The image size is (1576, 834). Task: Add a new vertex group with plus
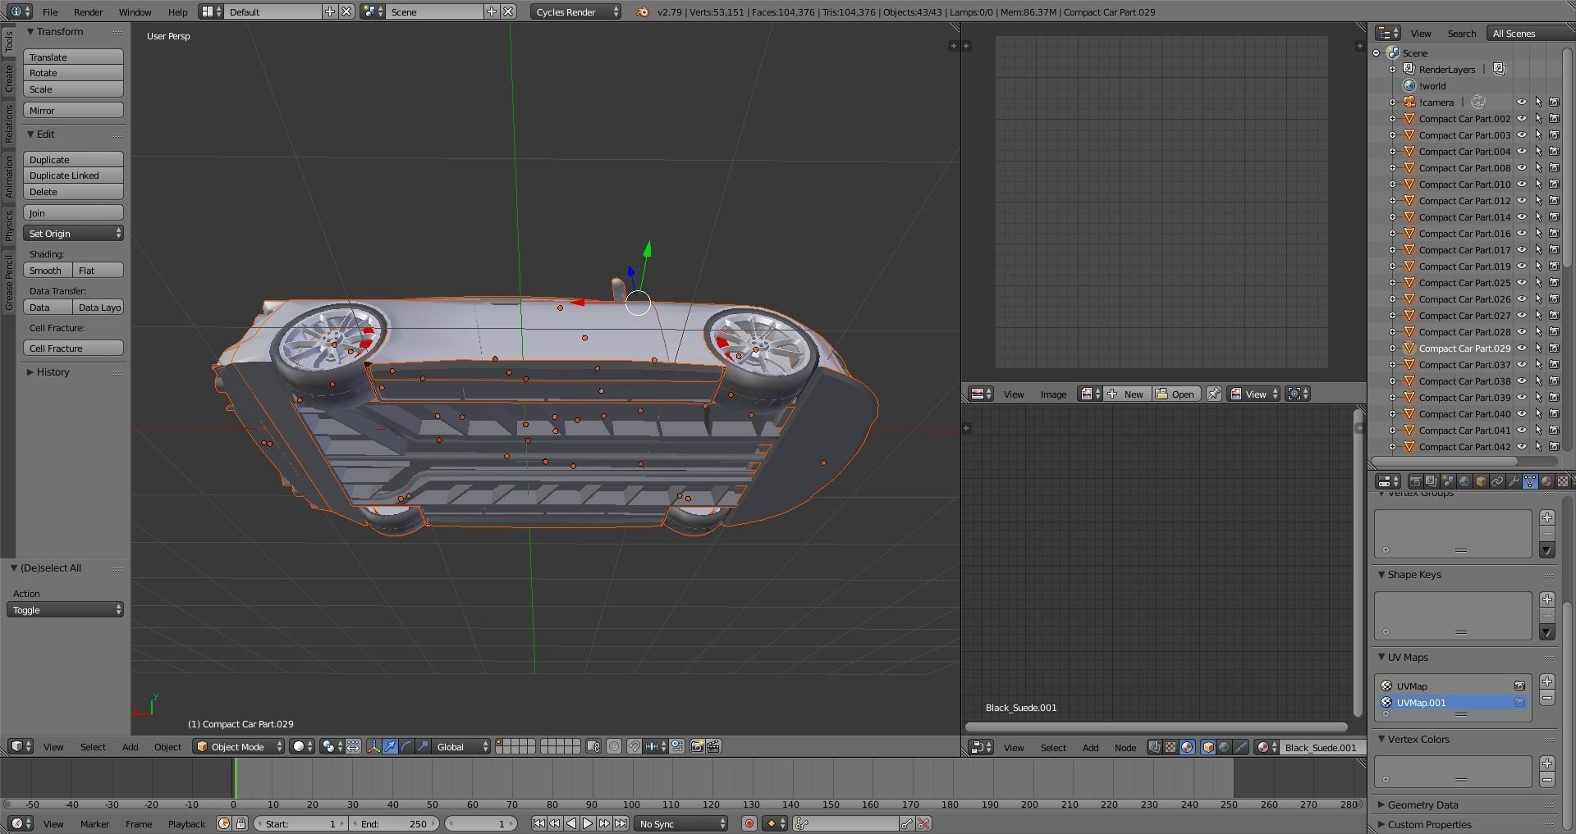1547,517
